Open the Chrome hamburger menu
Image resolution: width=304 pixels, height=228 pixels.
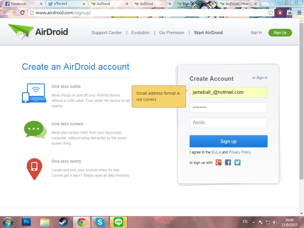point(299,13)
